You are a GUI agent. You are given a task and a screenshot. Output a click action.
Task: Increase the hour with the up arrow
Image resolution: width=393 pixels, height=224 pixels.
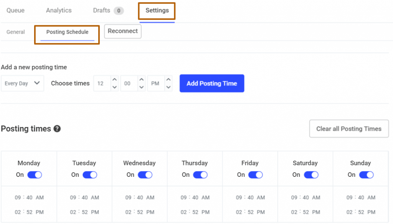click(x=114, y=79)
